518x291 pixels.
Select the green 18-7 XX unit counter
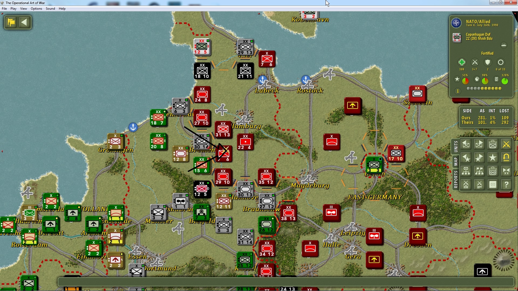pos(158,117)
